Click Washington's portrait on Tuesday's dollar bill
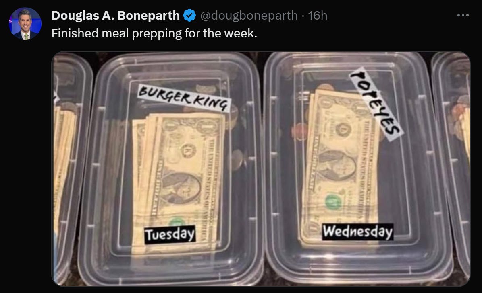Viewport: 482px width, 293px height. (x=181, y=188)
